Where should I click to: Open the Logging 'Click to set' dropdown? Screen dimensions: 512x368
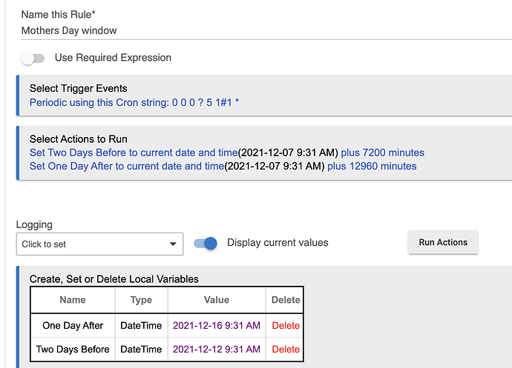(99, 244)
